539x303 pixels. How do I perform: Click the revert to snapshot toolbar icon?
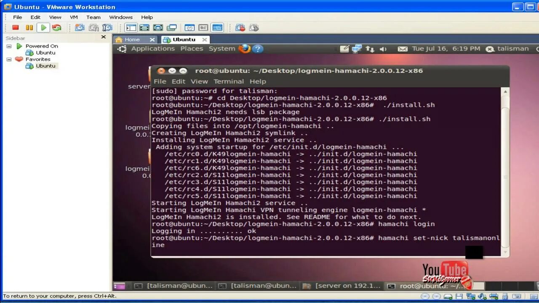tap(93, 28)
